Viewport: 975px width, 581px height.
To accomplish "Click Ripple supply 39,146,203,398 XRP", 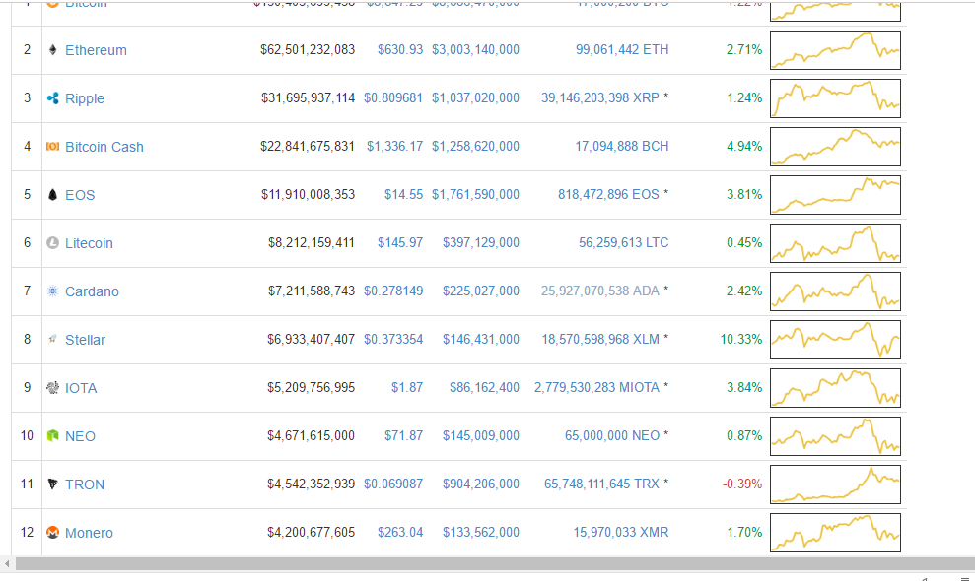I will pos(600,98).
